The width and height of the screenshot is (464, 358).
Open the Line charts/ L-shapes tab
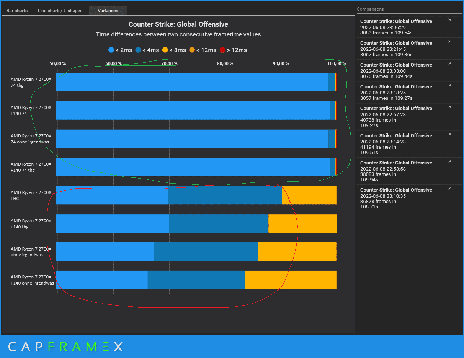pos(60,11)
